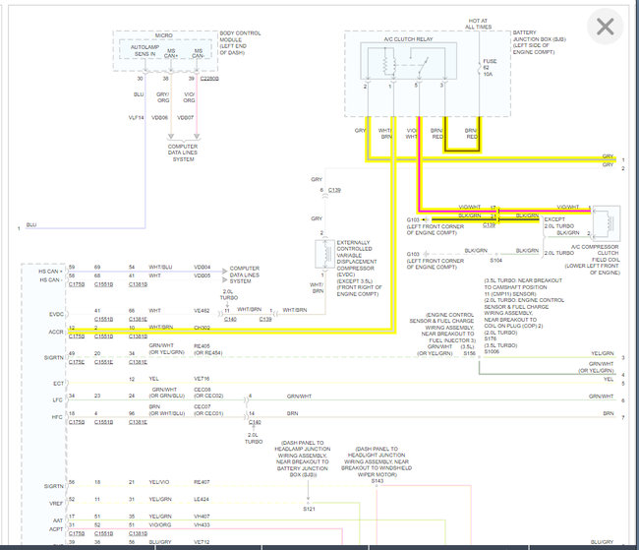This screenshot has height=550, width=639.
Task: Click the EVDC compressor solenoid symbol
Action: point(325,254)
